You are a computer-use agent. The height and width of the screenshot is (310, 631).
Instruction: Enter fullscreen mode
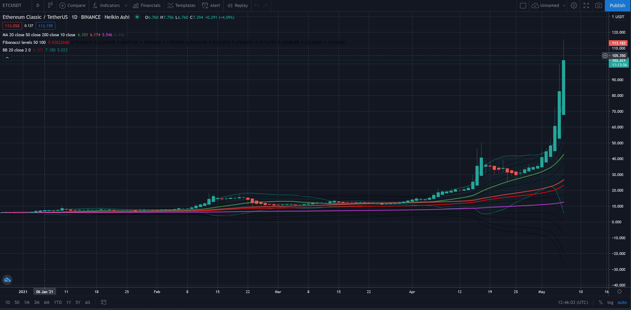click(586, 6)
